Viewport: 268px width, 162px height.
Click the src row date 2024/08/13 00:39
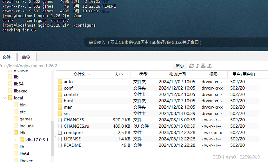(x=177, y=113)
